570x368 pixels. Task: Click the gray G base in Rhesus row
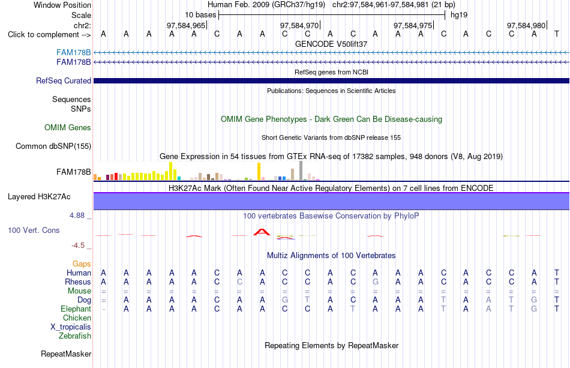(x=376, y=282)
